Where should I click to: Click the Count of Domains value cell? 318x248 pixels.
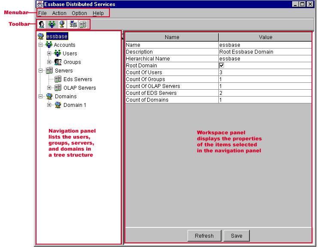point(265,100)
